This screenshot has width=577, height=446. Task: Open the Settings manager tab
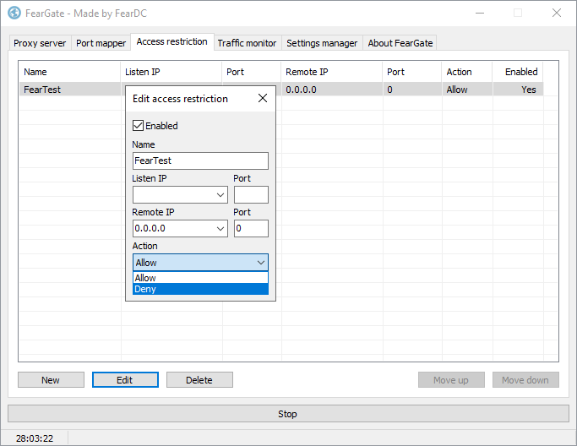tap(322, 43)
